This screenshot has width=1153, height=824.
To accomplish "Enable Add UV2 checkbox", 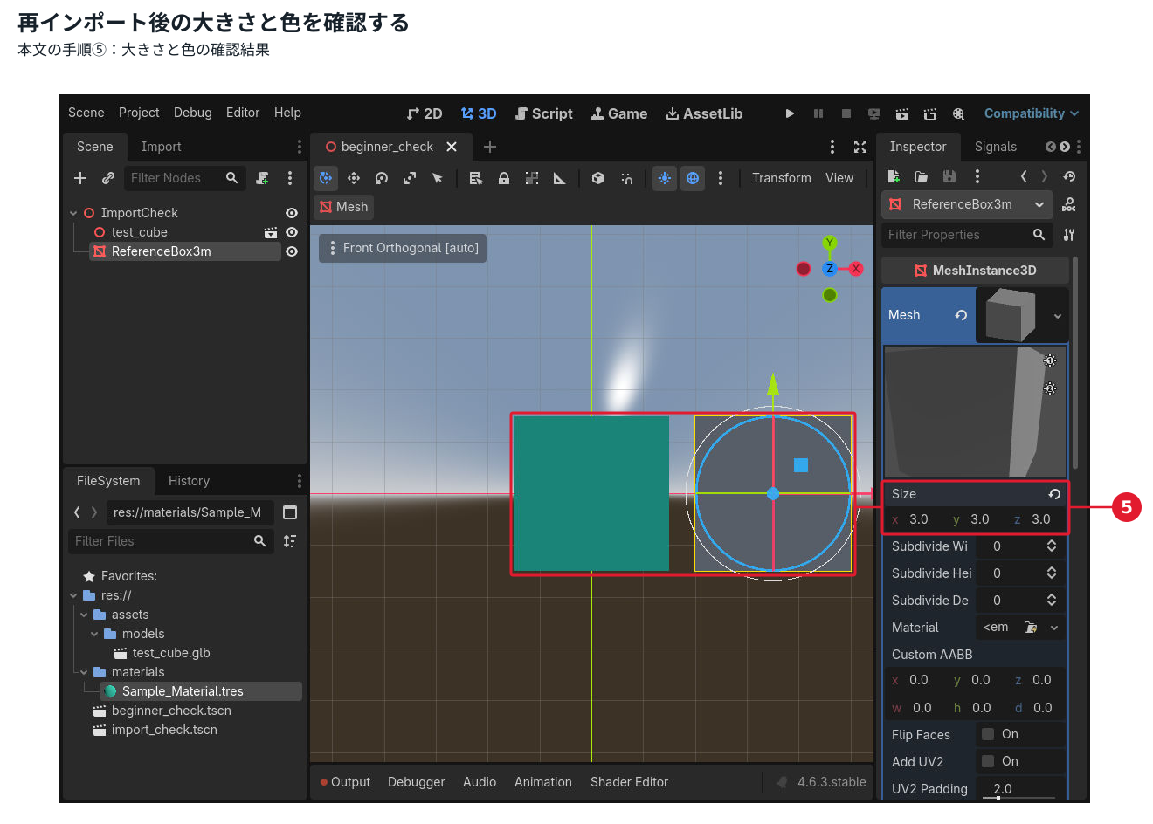I will (x=988, y=761).
